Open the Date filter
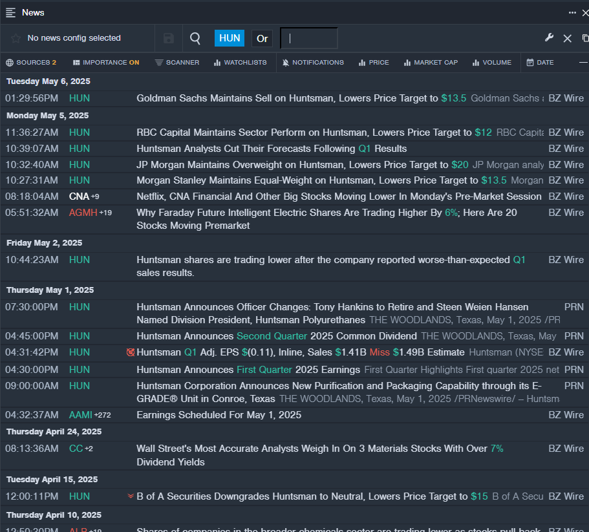The image size is (589, 532). pyautogui.click(x=540, y=63)
